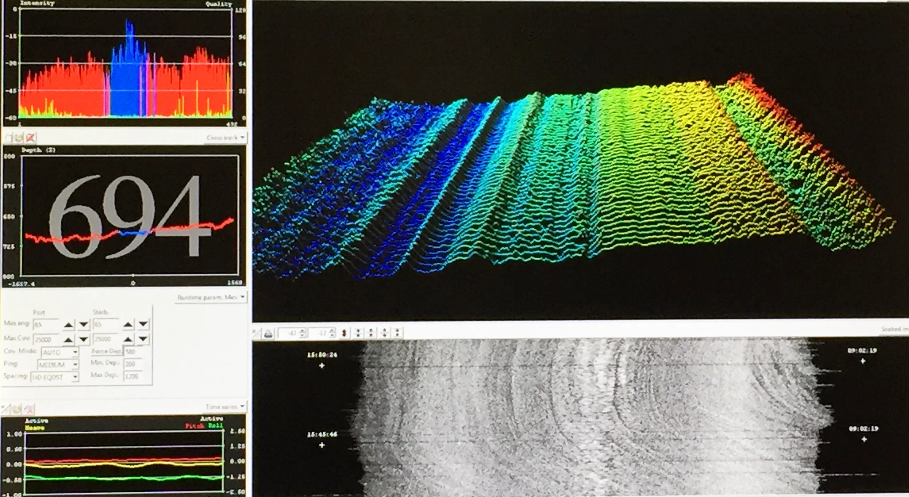The width and height of the screenshot is (909, 497).
Task: Decrease Starboard max coverage with down arrow
Action: pyautogui.click(x=143, y=339)
